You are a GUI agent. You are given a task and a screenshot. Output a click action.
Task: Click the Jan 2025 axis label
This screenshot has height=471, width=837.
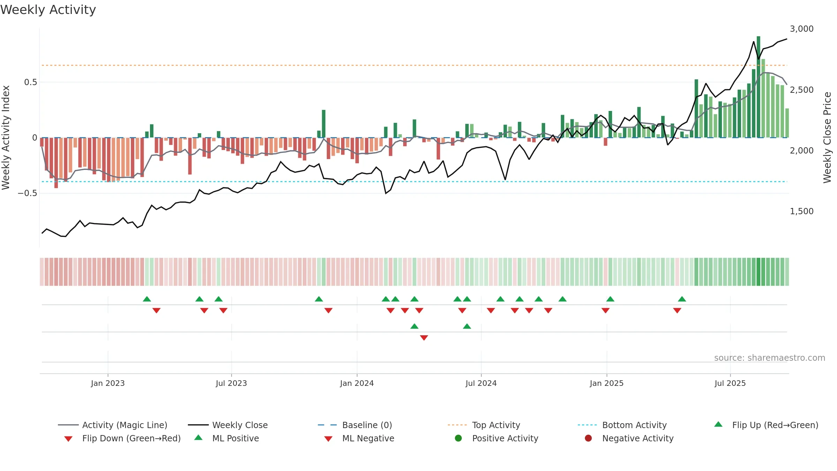(606, 383)
